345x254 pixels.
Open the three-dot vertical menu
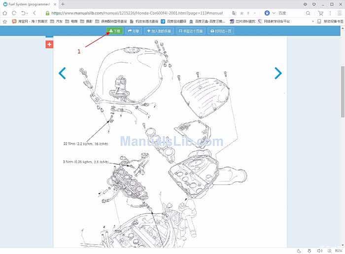pyautogui.click(x=330, y=13)
